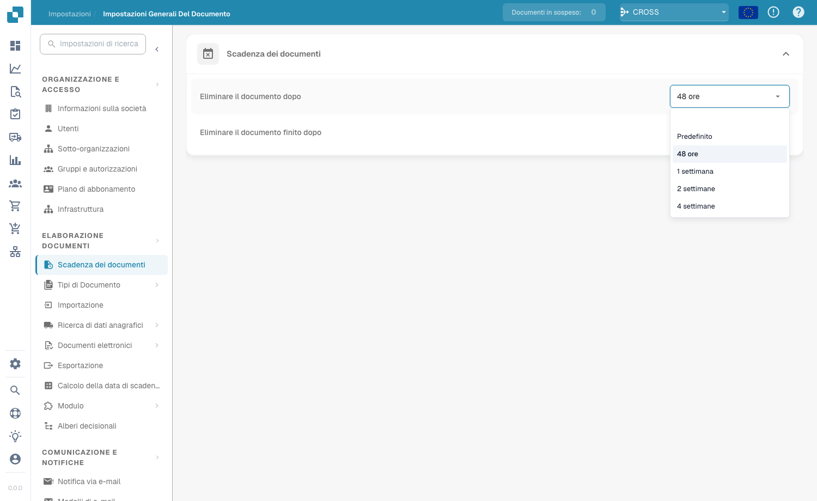
Task: Open the lifebuoy support icon
Action: click(x=15, y=413)
